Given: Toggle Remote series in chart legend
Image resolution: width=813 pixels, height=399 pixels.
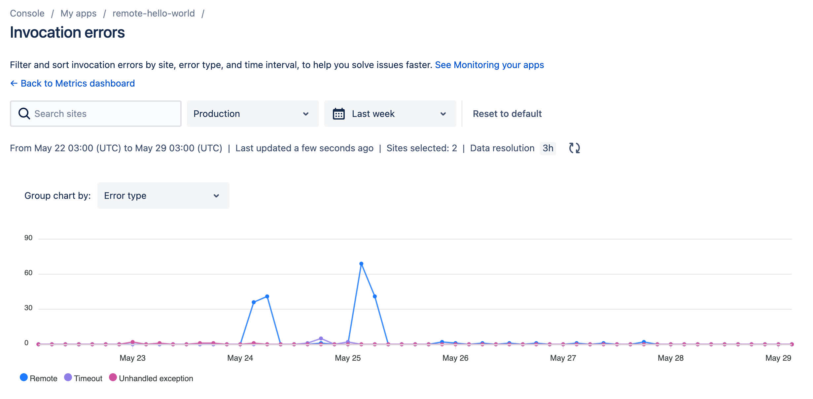Looking at the screenshot, I should (38, 378).
